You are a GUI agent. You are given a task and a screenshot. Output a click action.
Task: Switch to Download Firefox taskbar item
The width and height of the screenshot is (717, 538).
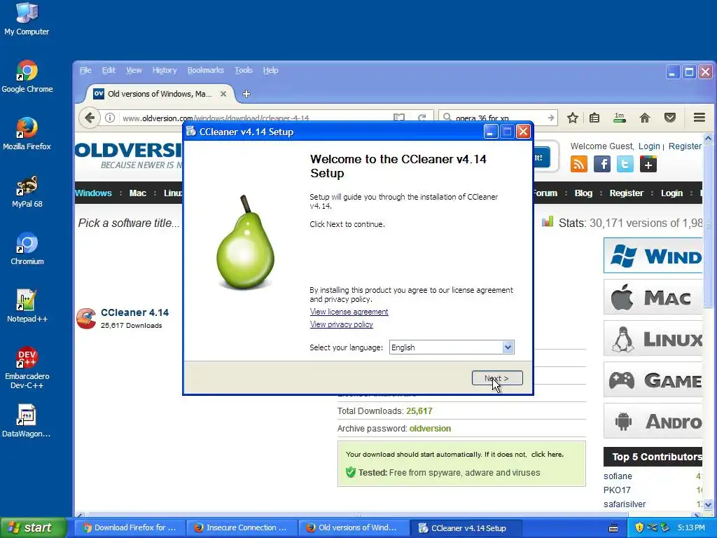click(130, 527)
